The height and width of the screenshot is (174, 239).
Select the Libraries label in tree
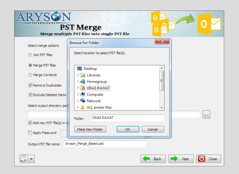[94, 75]
